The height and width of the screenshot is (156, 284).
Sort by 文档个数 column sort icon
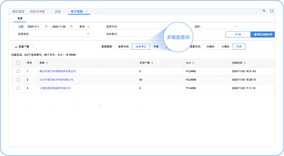153,63
